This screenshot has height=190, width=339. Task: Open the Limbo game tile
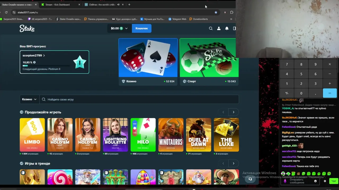pos(32,135)
